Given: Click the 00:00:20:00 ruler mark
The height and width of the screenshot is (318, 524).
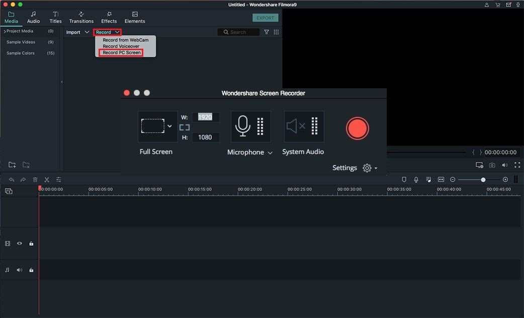Looking at the screenshot, I should [x=249, y=189].
